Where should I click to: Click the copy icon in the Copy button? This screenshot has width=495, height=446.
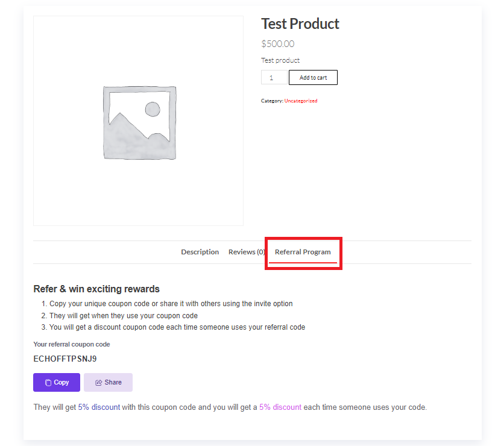(x=48, y=383)
